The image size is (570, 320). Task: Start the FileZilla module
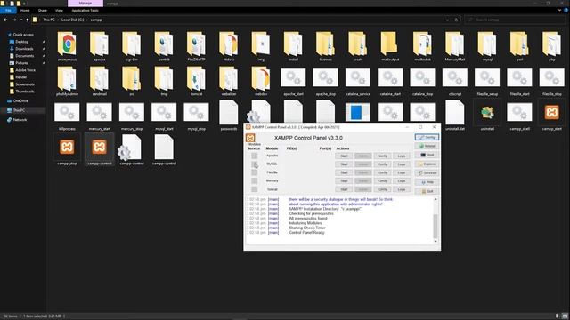[344, 172]
